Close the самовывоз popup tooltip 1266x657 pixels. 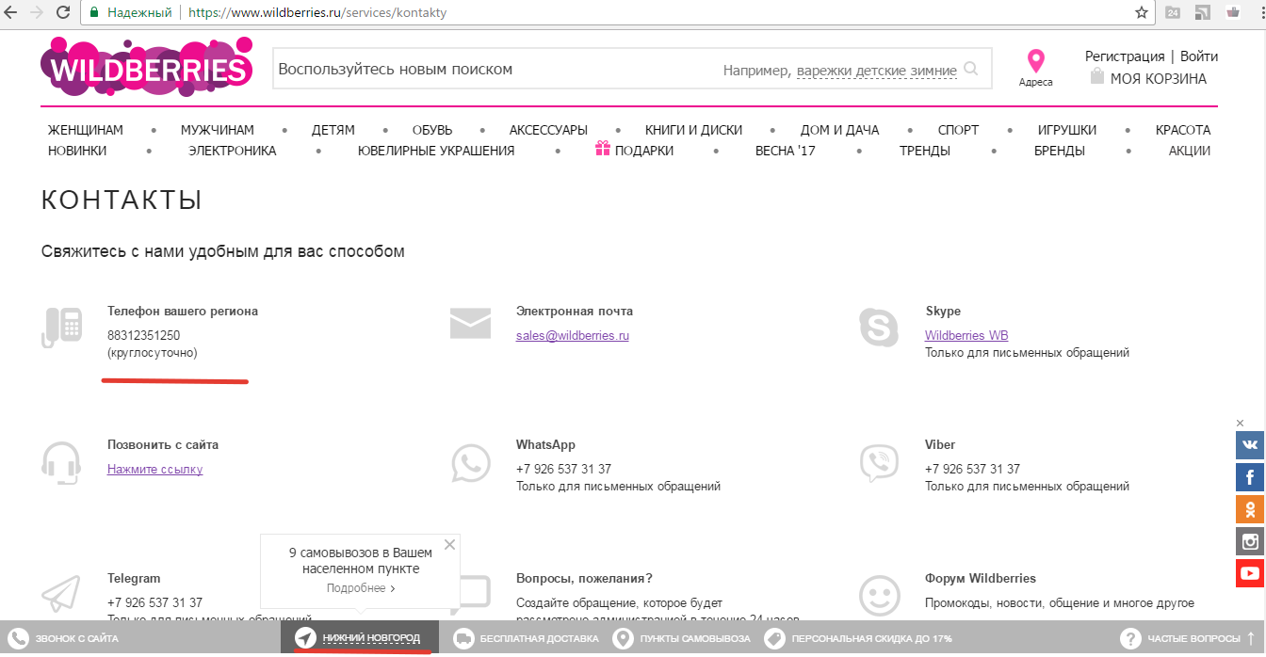click(x=449, y=545)
